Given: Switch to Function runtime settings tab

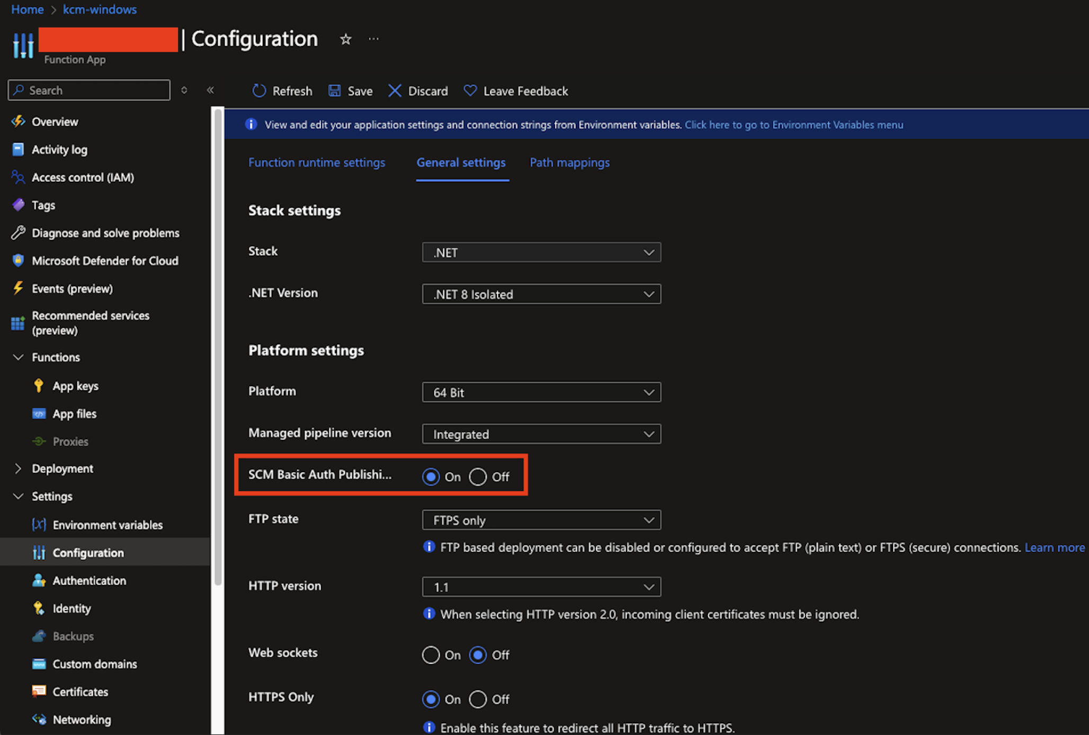Looking at the screenshot, I should [x=317, y=163].
